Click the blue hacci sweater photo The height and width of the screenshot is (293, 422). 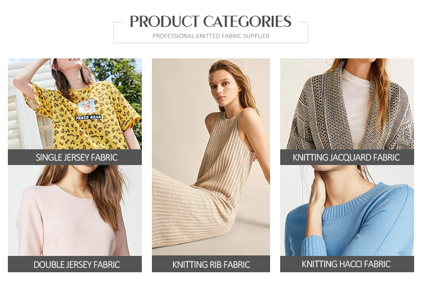point(347,210)
